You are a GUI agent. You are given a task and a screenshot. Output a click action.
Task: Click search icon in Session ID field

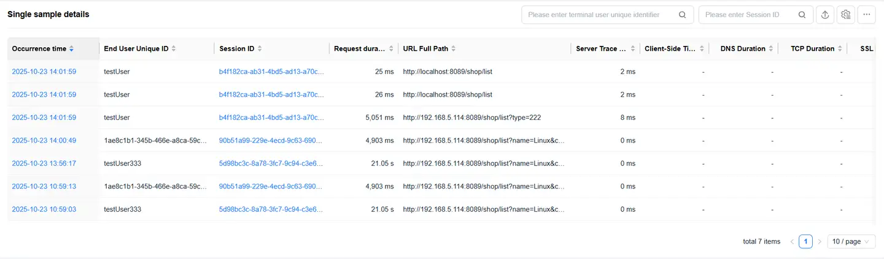pyautogui.click(x=802, y=15)
